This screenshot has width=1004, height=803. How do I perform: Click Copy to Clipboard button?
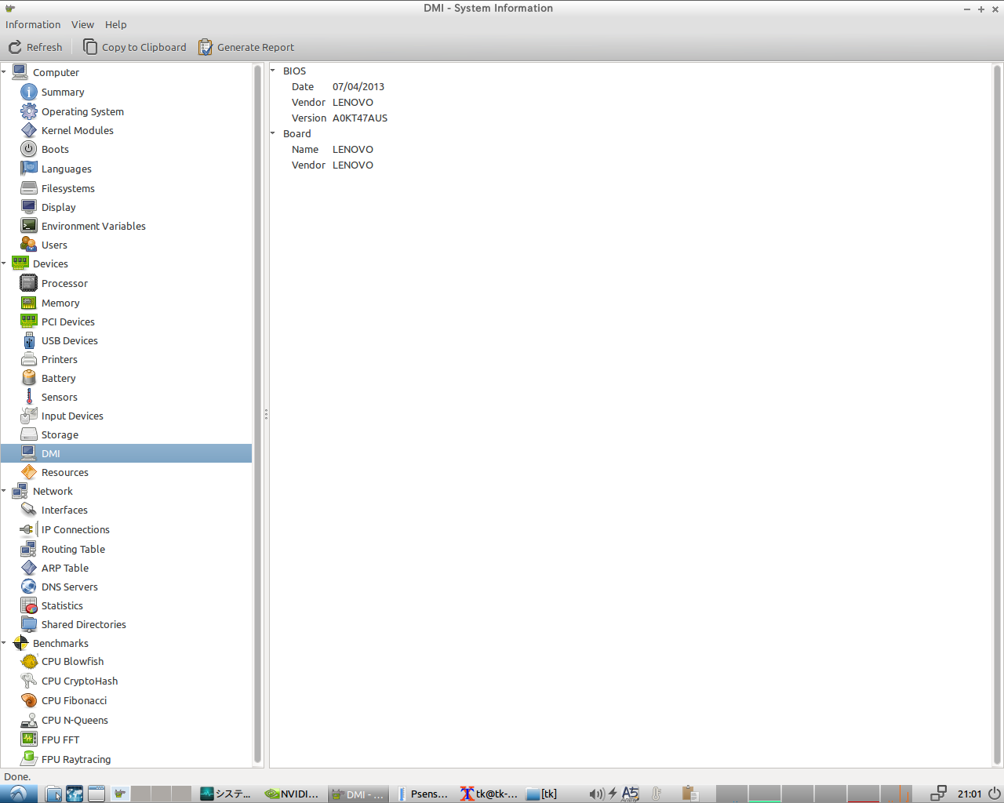point(135,47)
